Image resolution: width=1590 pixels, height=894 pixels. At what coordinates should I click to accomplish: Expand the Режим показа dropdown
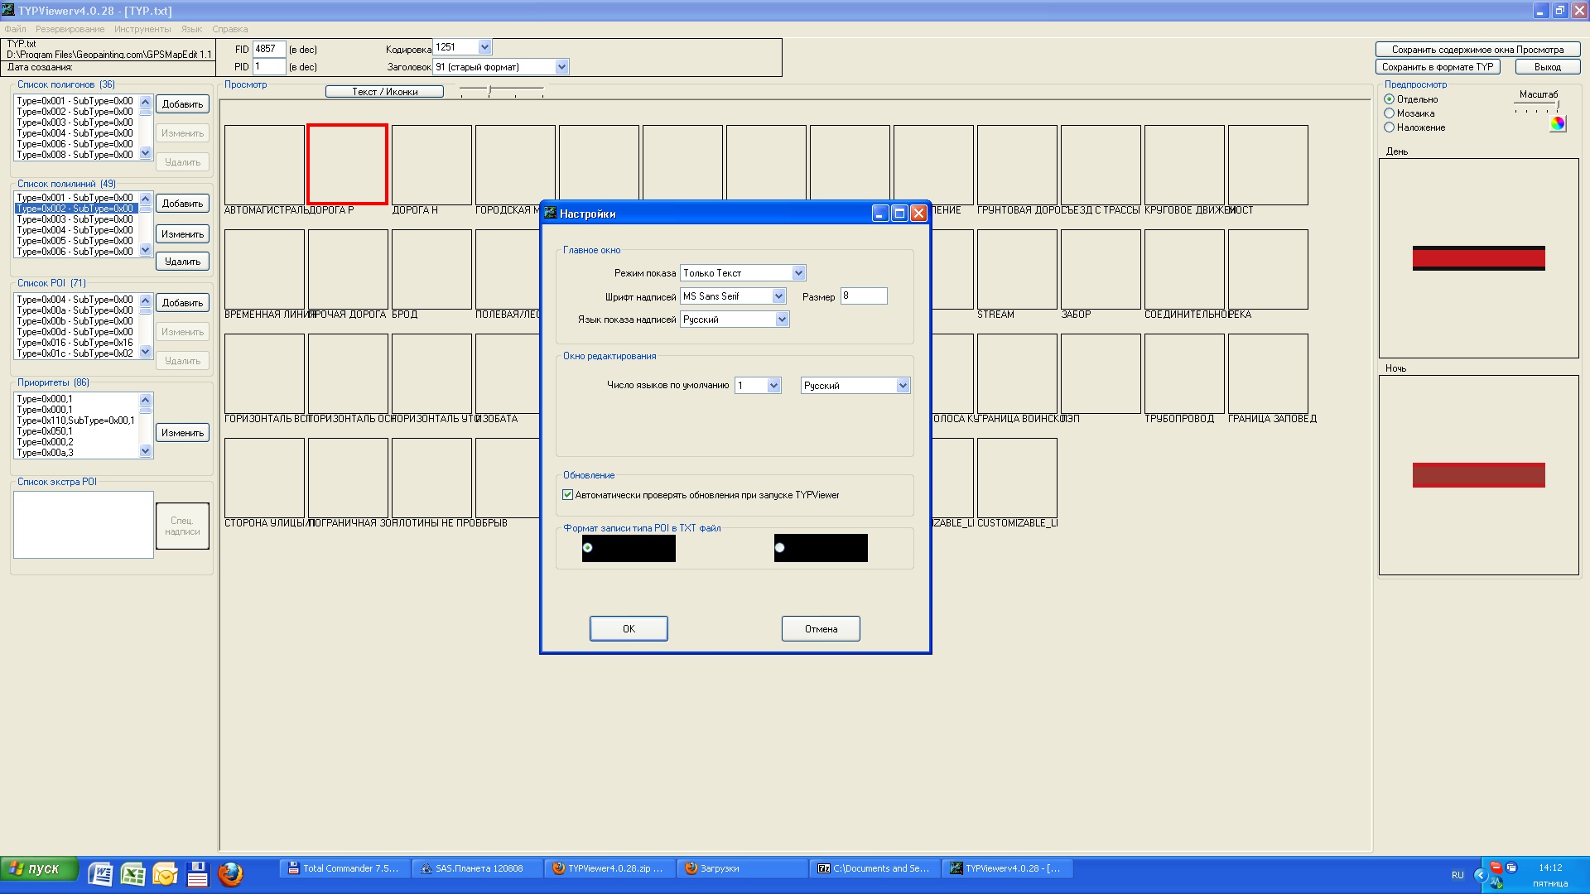click(x=798, y=273)
